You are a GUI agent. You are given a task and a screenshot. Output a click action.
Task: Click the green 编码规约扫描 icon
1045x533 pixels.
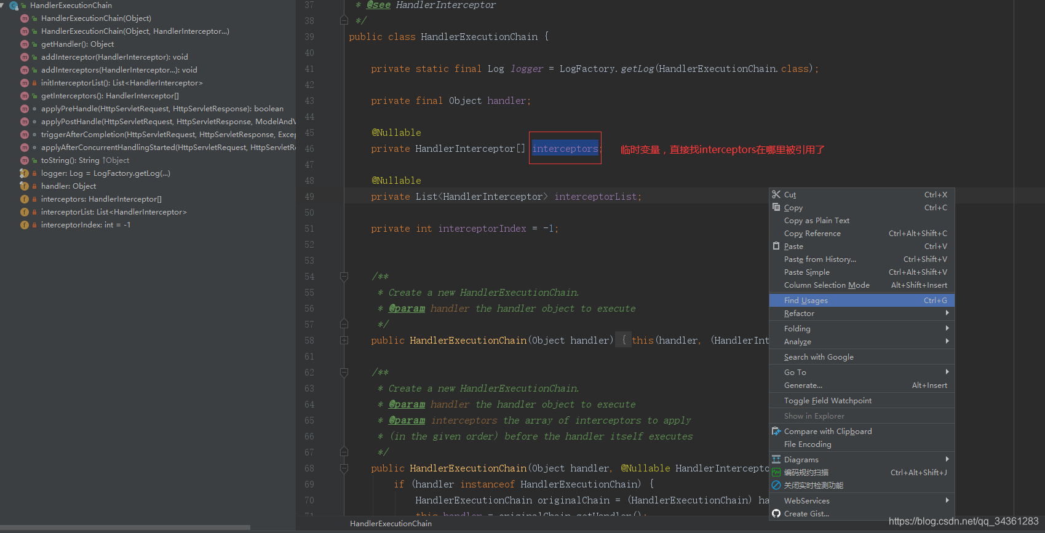pyautogui.click(x=776, y=472)
